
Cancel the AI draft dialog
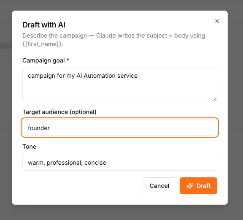pos(159,186)
